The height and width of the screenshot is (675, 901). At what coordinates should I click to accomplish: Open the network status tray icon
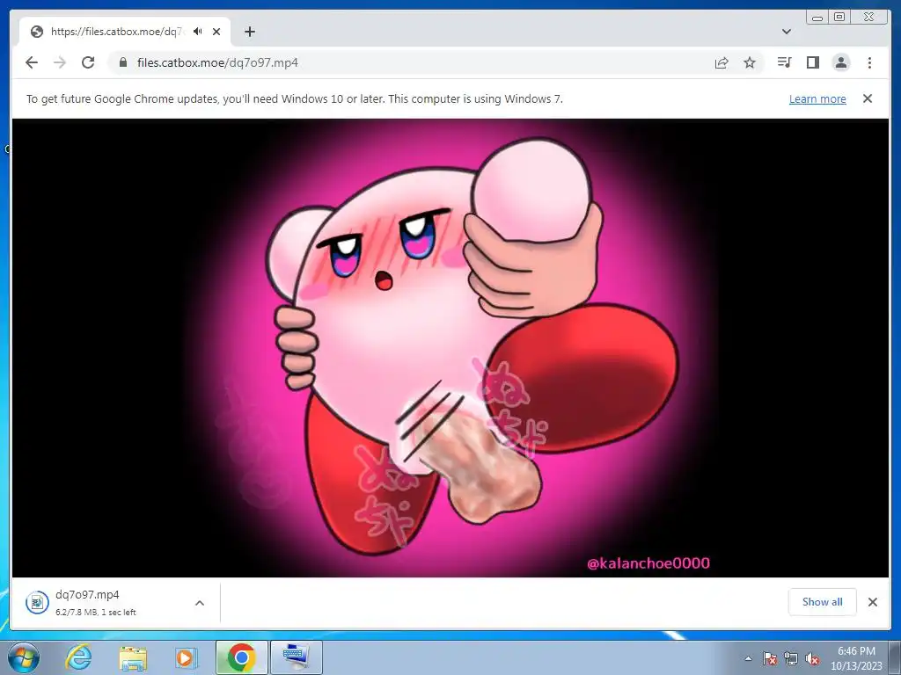(791, 658)
